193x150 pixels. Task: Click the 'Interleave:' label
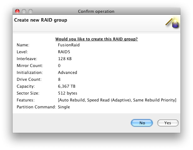tap(27, 59)
